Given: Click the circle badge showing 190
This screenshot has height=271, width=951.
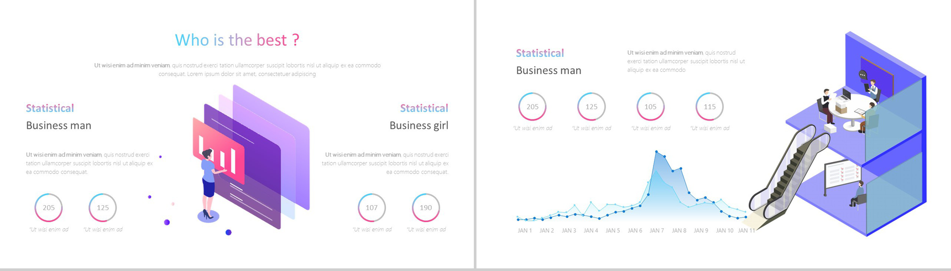Looking at the screenshot, I should pos(426,207).
